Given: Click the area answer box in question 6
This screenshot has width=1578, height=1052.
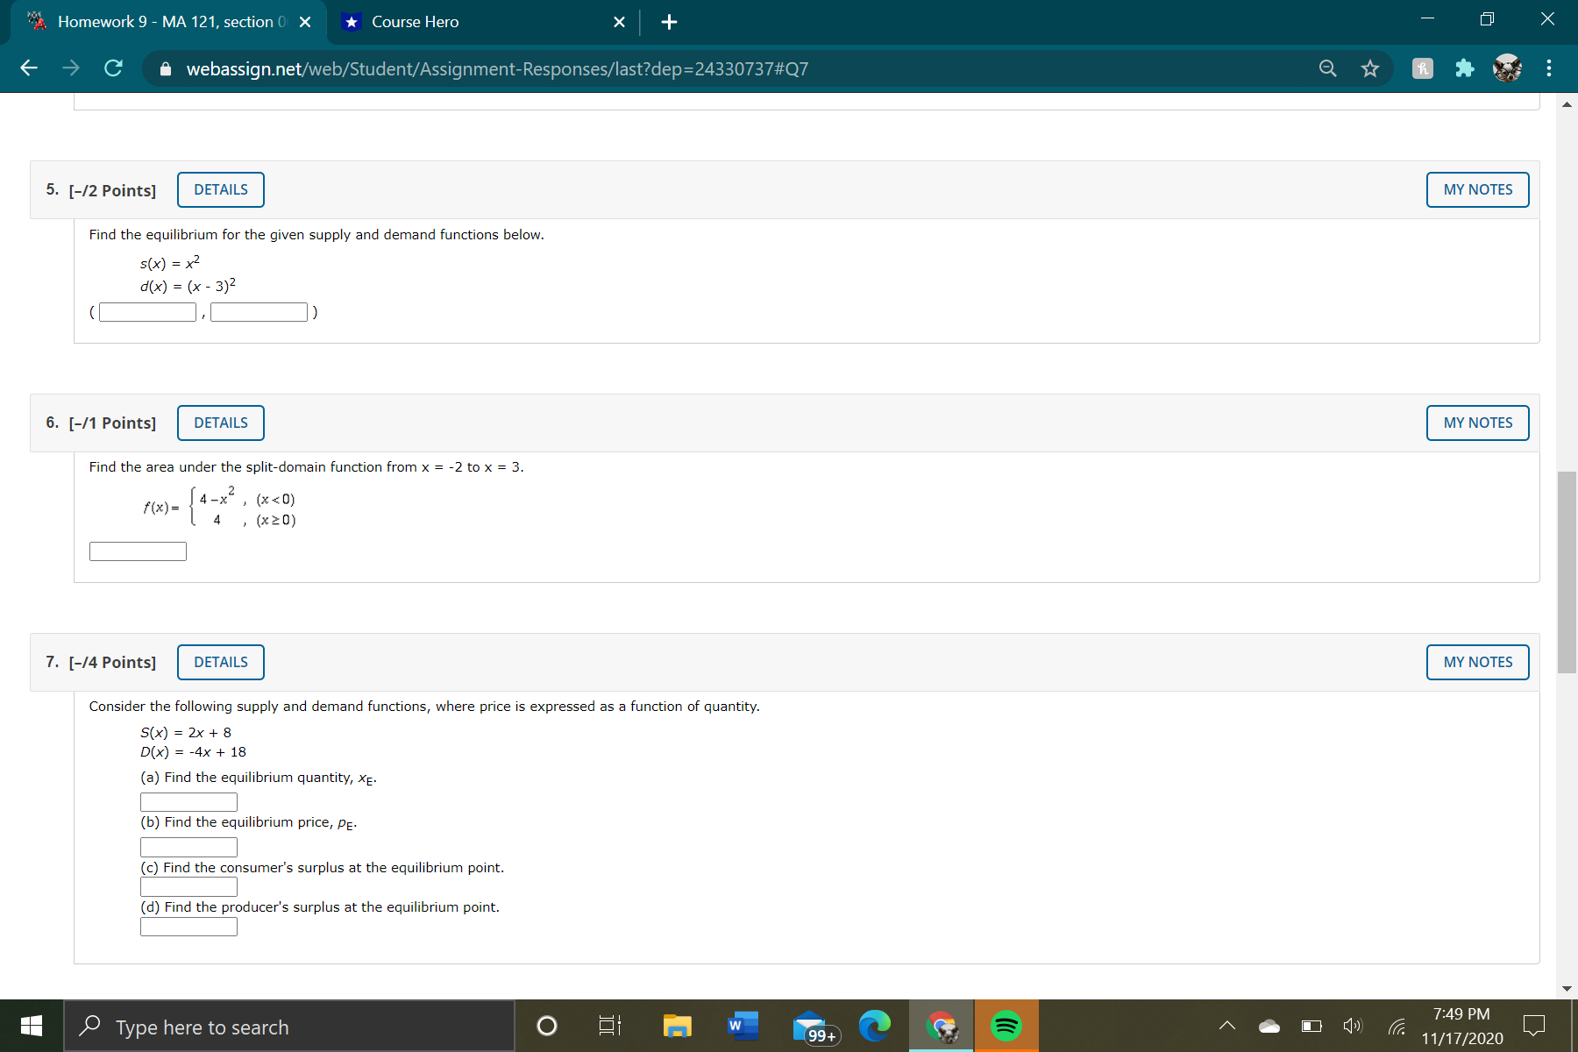Looking at the screenshot, I should click(x=138, y=551).
